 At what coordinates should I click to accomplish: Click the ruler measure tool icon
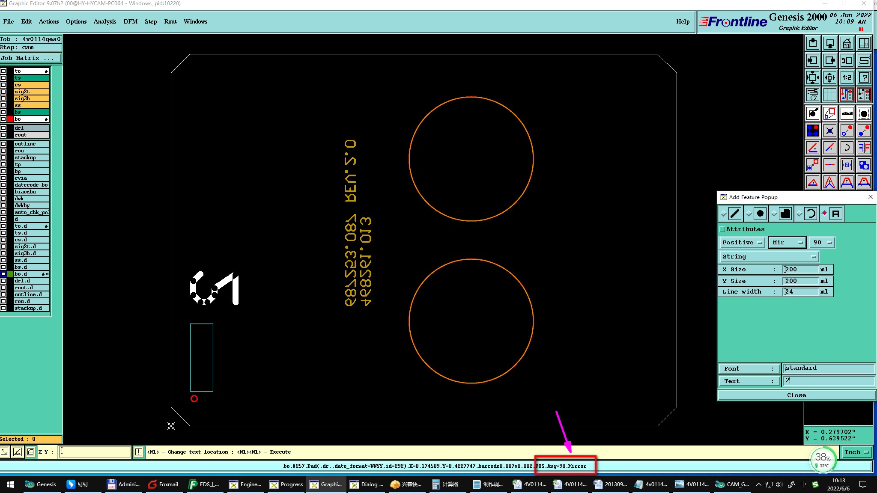click(x=847, y=113)
